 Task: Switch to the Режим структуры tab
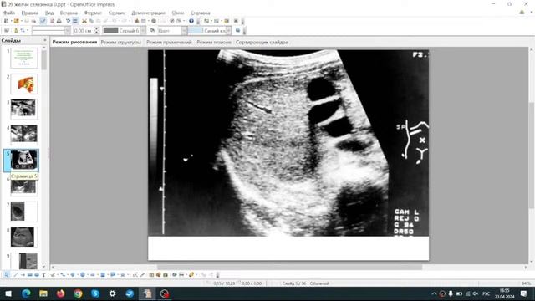(120, 43)
